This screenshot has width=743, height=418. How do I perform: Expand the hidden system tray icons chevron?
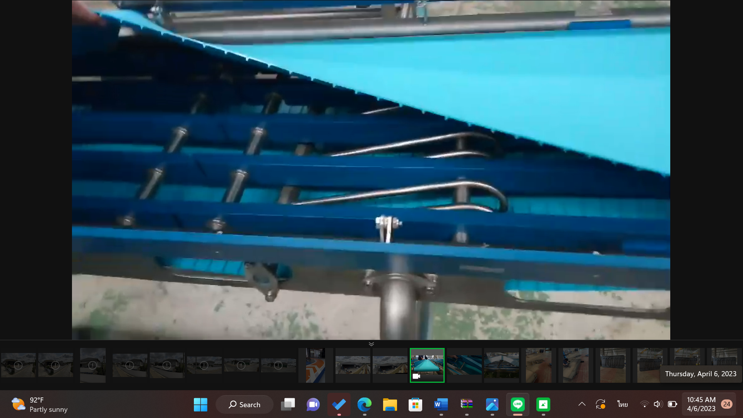(582, 404)
